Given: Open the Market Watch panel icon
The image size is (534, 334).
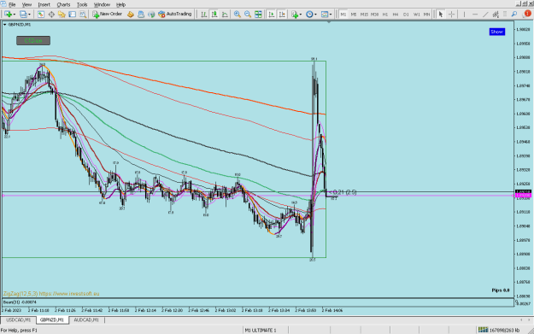Looking at the screenshot, I should point(41,14).
